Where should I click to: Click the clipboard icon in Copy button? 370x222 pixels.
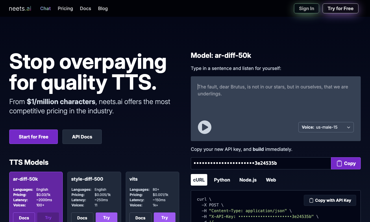pyautogui.click(x=339, y=163)
